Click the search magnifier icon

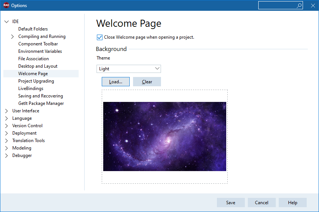(299, 6)
